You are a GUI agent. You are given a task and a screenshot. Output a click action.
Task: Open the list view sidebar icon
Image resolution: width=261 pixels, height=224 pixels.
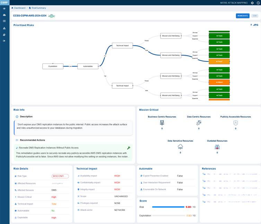4,21
